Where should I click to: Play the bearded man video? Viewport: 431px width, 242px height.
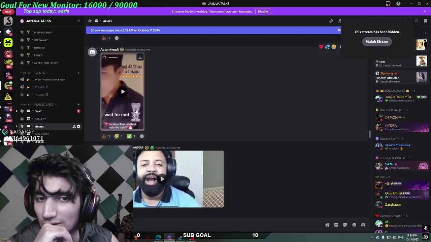(x=162, y=179)
